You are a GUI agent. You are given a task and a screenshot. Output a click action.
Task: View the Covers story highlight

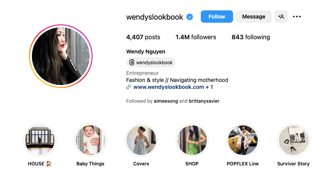141,140
